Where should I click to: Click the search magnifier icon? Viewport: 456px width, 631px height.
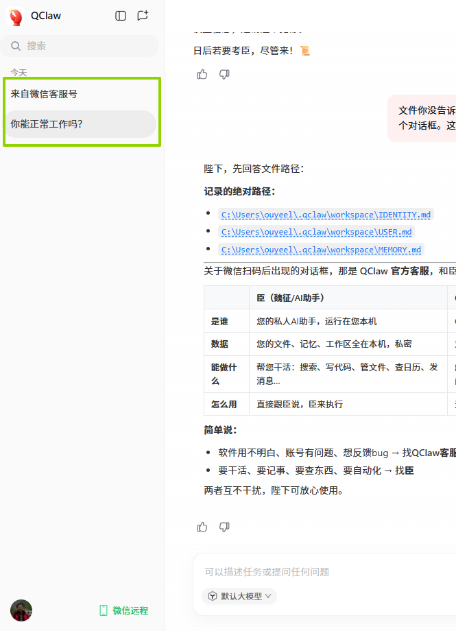(x=16, y=46)
